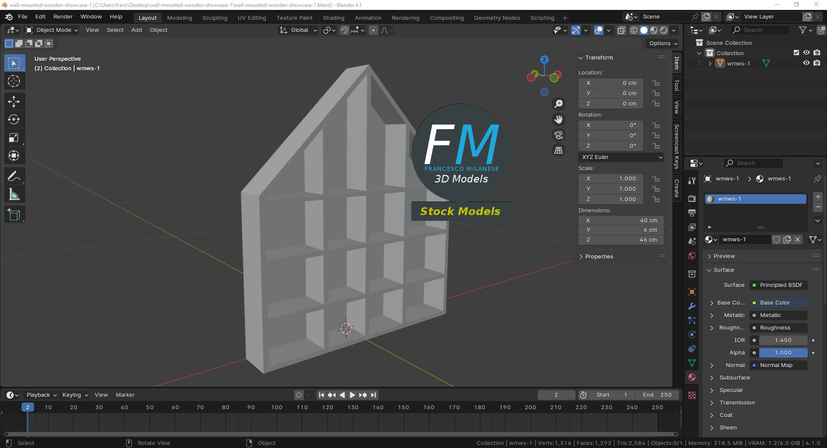Select the Select Box tool
The image size is (827, 448).
[14, 63]
